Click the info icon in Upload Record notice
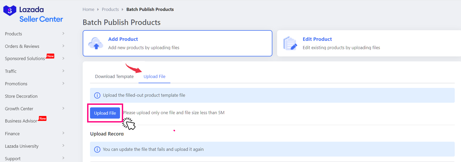This screenshot has height=162, width=461. (x=97, y=149)
